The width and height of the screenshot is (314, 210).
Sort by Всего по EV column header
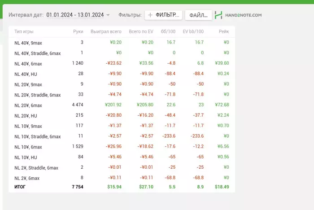(141, 31)
